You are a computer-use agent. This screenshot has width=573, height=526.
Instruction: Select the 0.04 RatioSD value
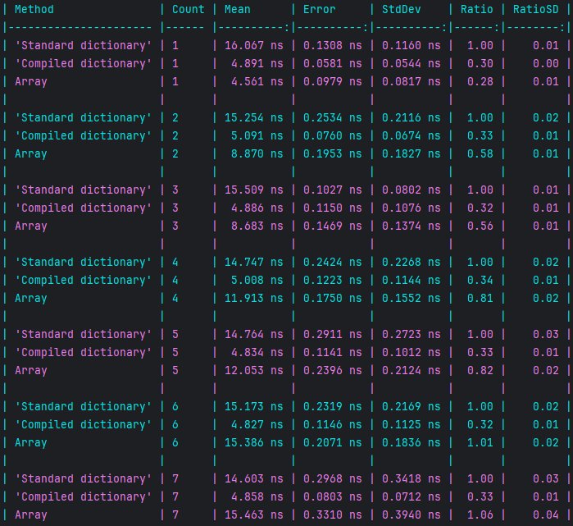[x=548, y=515]
